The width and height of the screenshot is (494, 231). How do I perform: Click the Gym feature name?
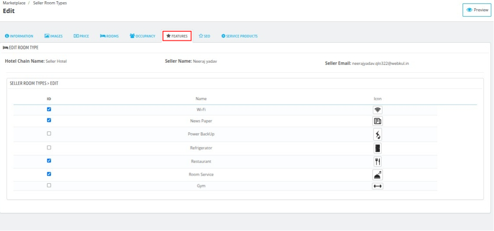tap(201, 186)
